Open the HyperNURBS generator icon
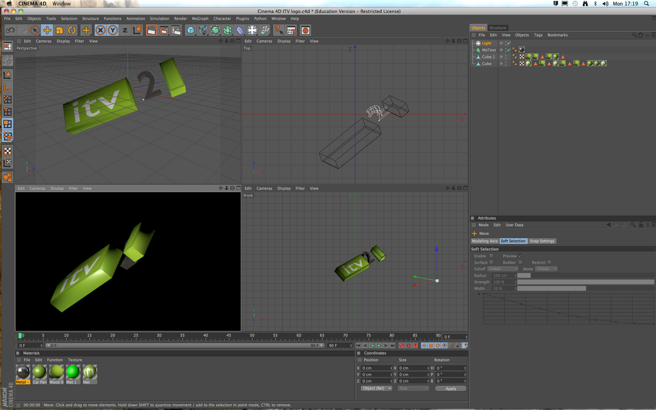Viewport: 656px width, 410px height. 215,30
